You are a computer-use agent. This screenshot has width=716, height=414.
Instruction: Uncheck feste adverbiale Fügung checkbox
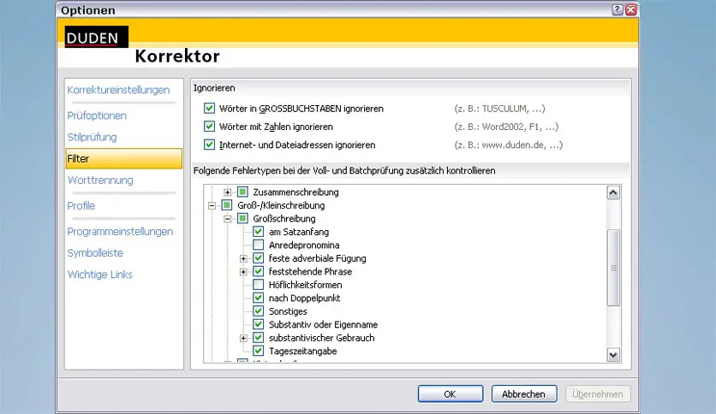[x=259, y=258]
